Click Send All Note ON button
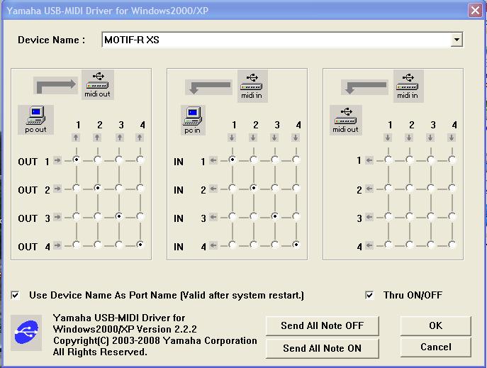Viewport: 487px width, 368px height. (x=323, y=348)
